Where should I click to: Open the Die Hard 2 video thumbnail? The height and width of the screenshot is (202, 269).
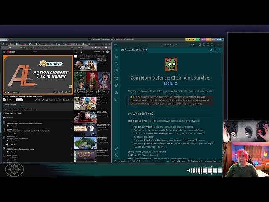[85, 117]
